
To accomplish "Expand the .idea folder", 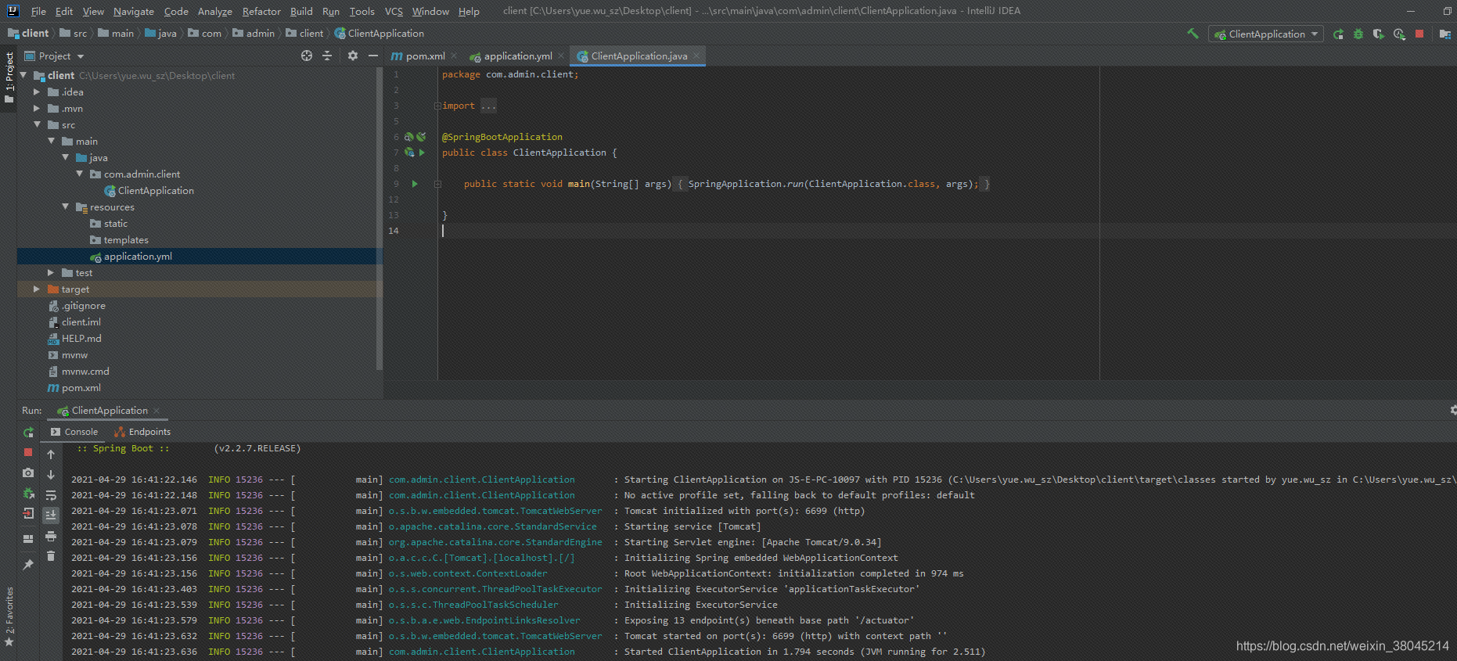I will pos(36,92).
